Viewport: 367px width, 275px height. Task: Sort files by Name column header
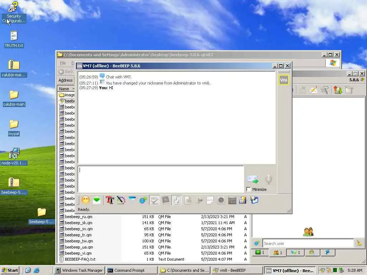tap(66, 89)
